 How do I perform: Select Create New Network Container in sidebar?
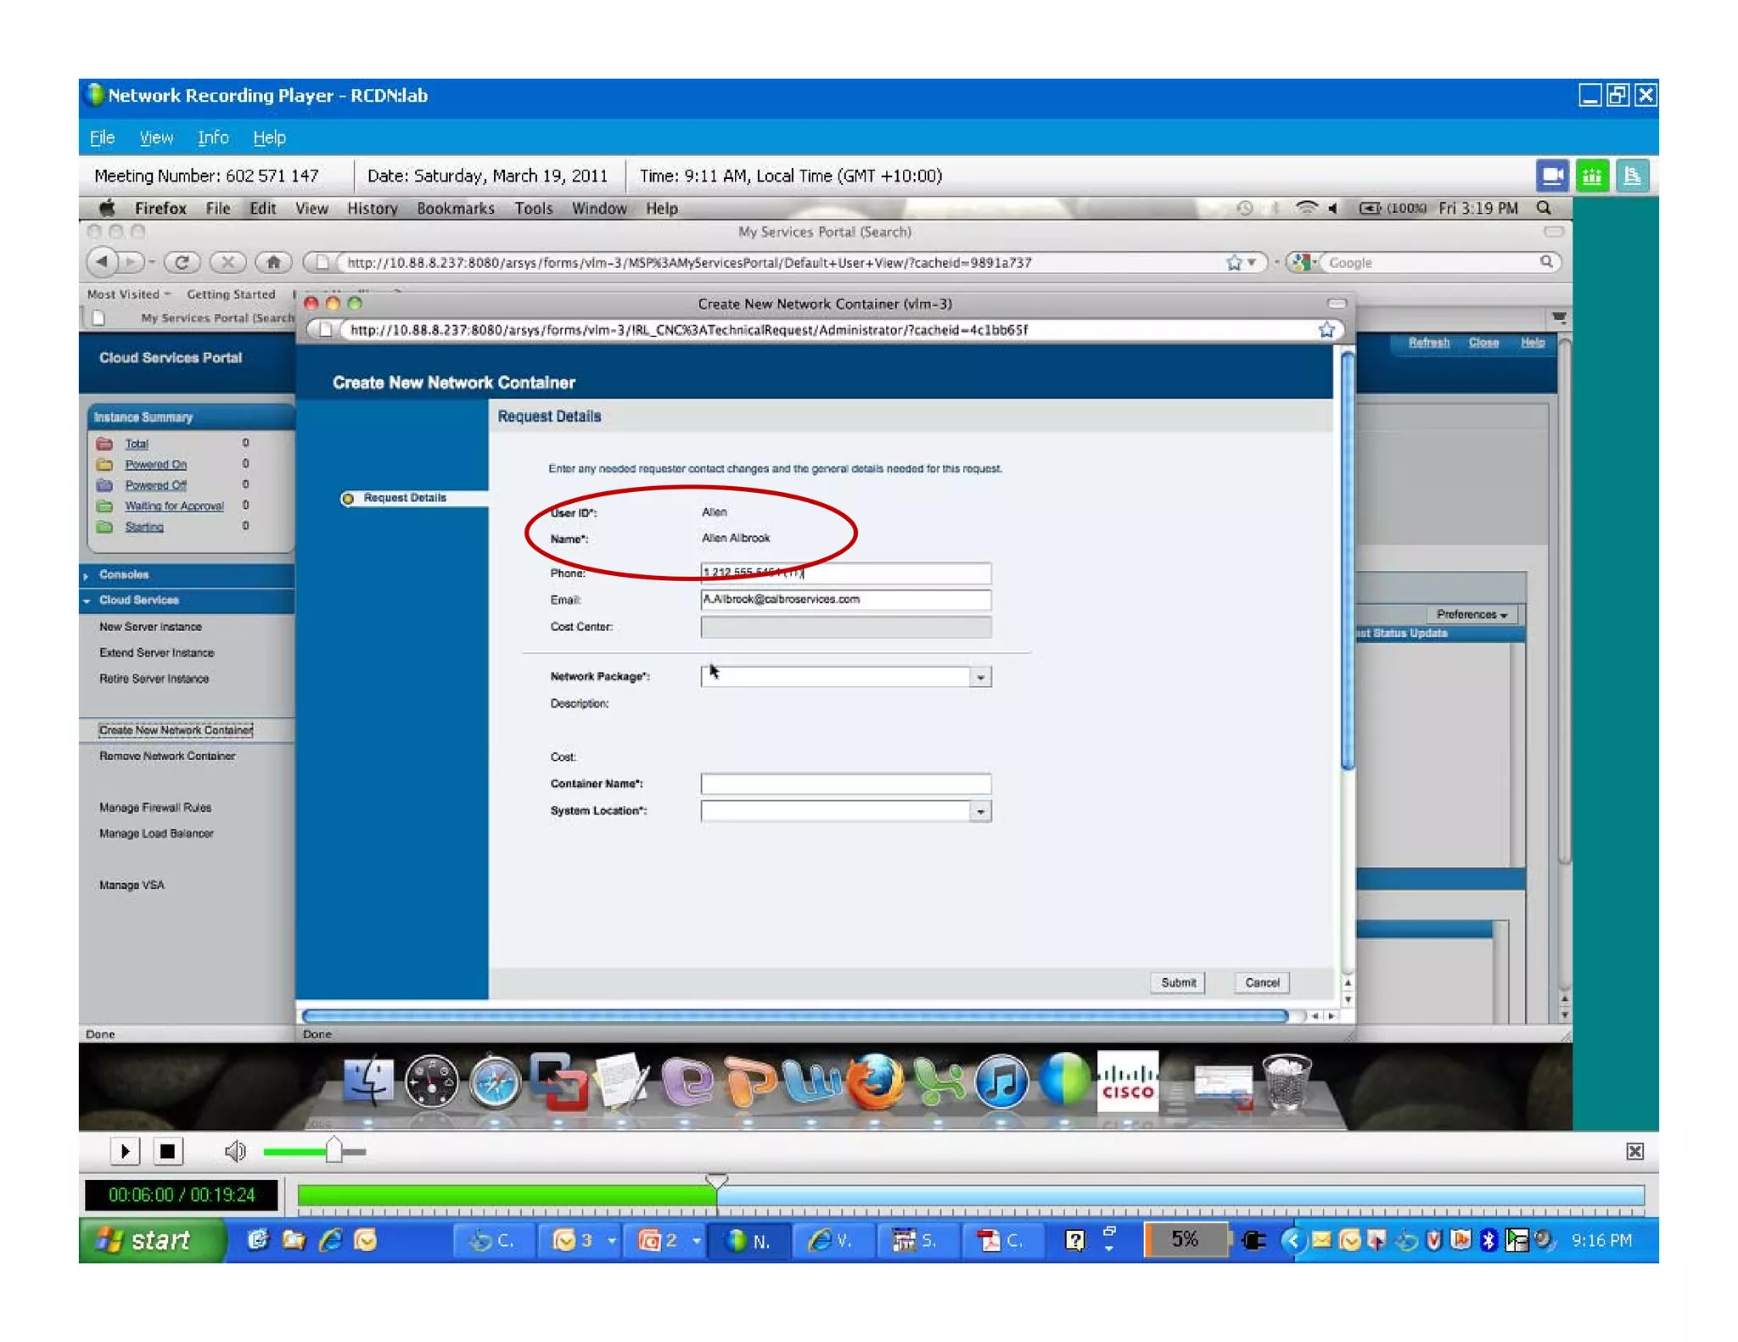point(176,730)
